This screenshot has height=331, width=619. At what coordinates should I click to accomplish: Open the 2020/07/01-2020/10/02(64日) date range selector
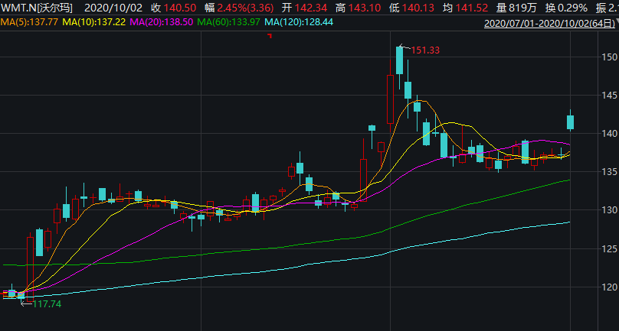click(x=552, y=24)
